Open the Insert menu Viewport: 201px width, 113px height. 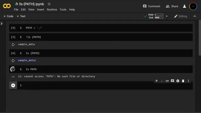point(41,9)
